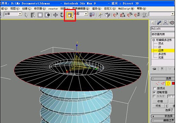
Task: Select the 多边形 sub-object level
Action: pyautogui.click(x=162, y=54)
